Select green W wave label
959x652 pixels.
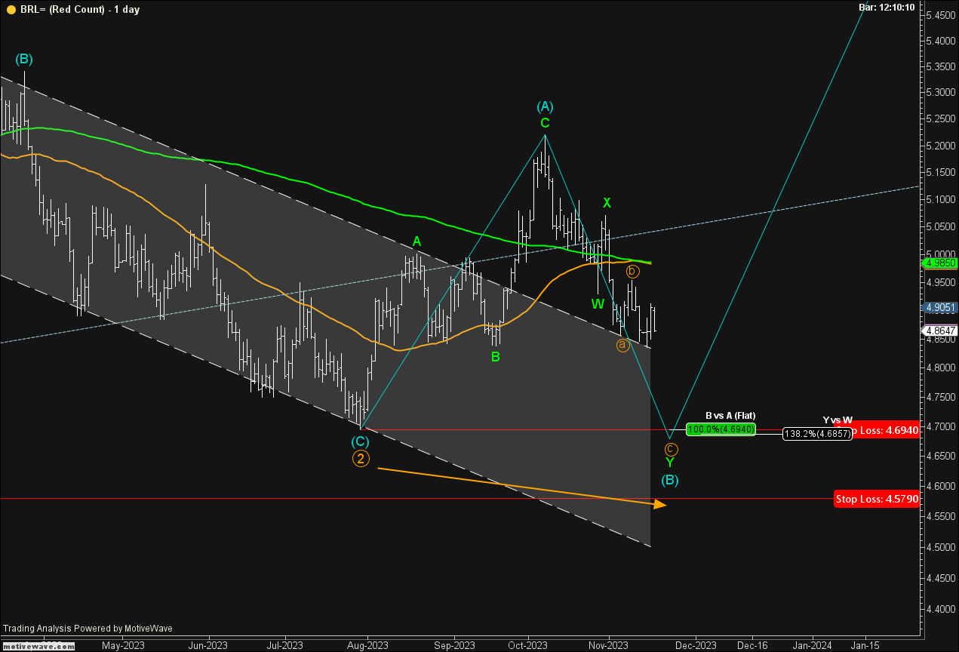click(598, 304)
